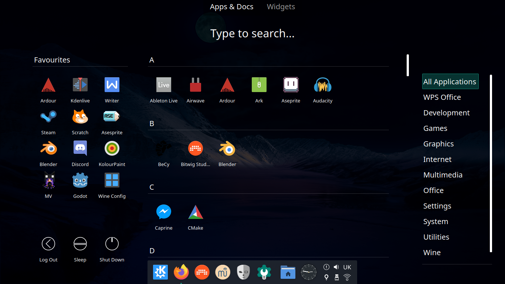
Task: Select the All Applications category
Action: point(450,81)
